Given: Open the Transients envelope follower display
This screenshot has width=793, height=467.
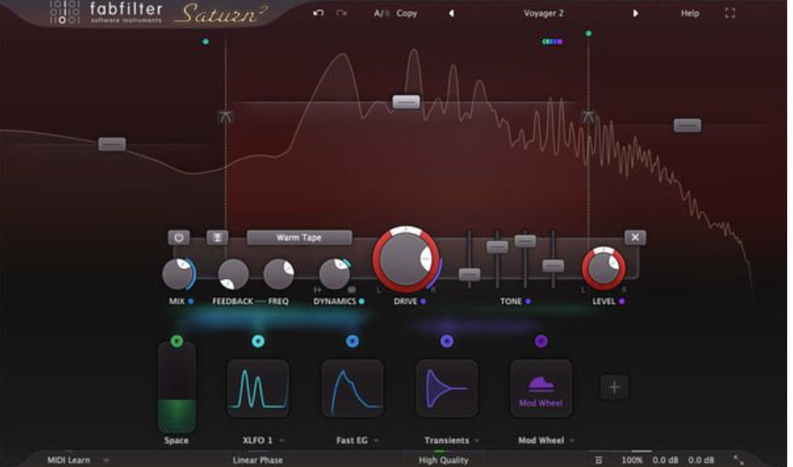Looking at the screenshot, I should (446, 388).
